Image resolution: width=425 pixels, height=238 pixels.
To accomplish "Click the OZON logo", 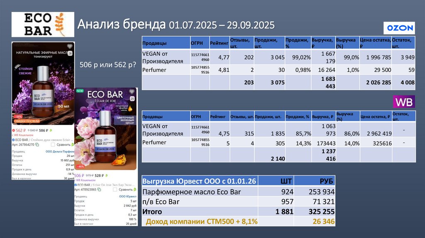I will pyautogui.click(x=399, y=28).
